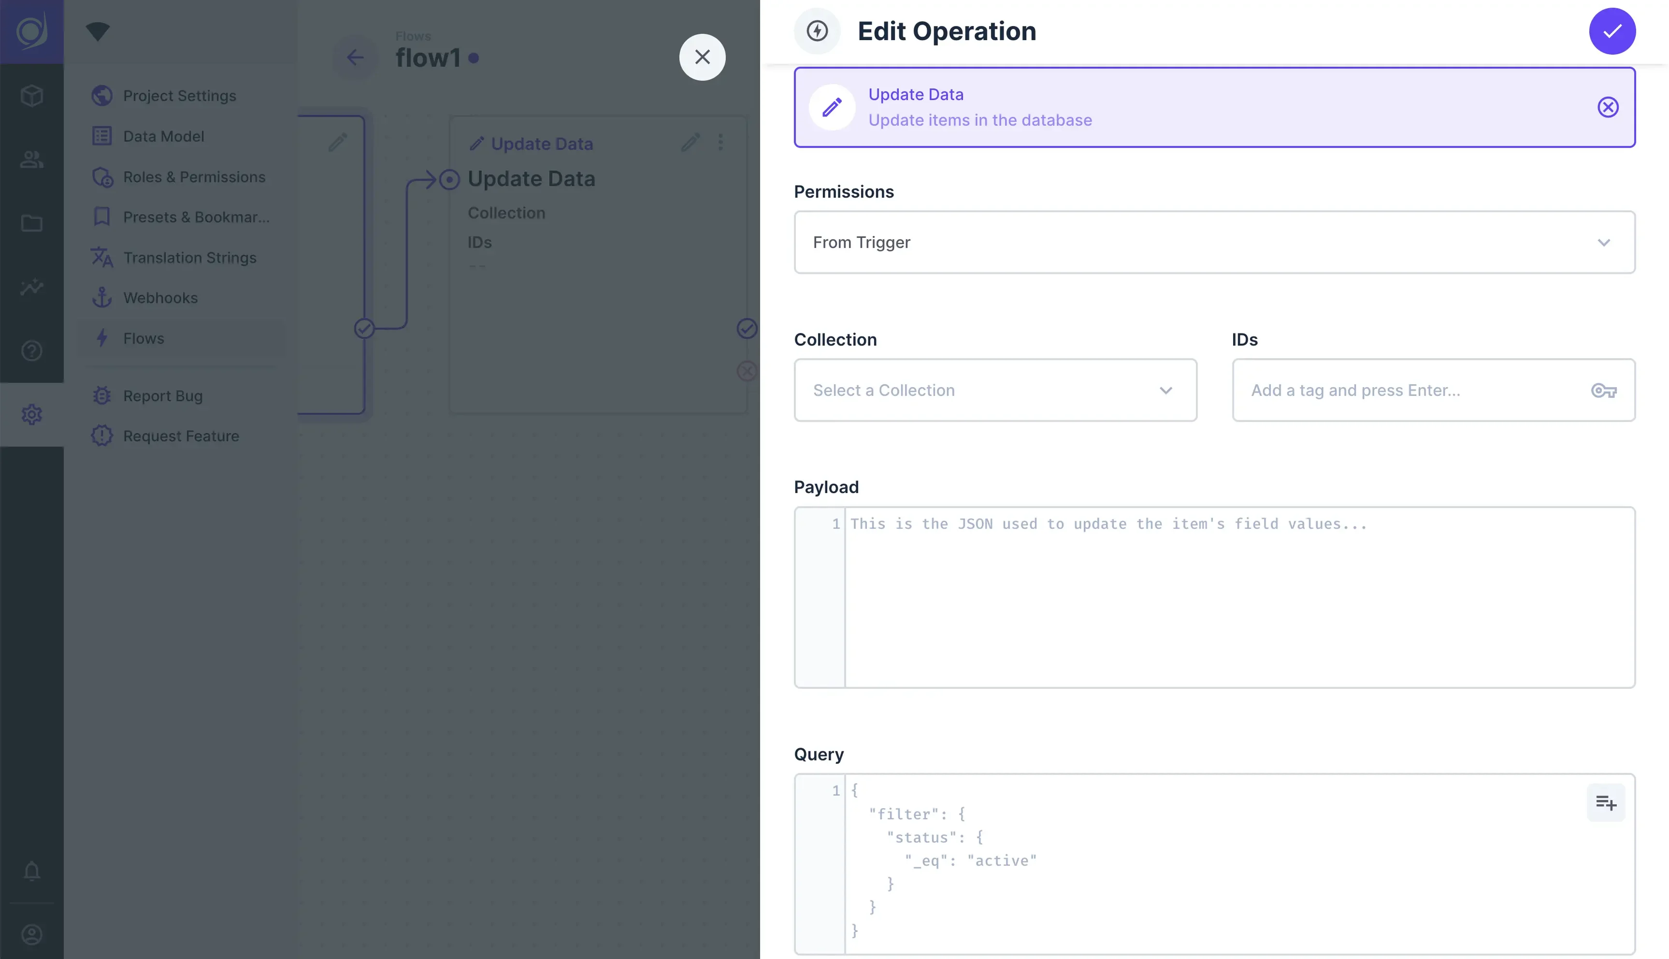Click the Request Feature link
Viewport: 1669px width, 959px height.
point(180,436)
